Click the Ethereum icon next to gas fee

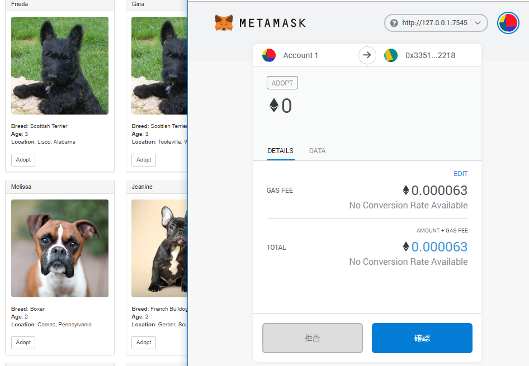coord(406,191)
